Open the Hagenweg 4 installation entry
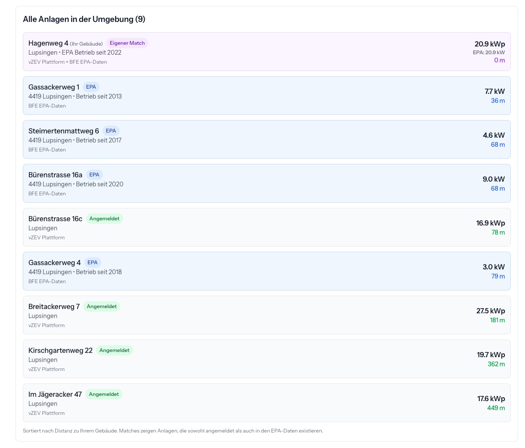525x448 pixels. click(x=267, y=52)
